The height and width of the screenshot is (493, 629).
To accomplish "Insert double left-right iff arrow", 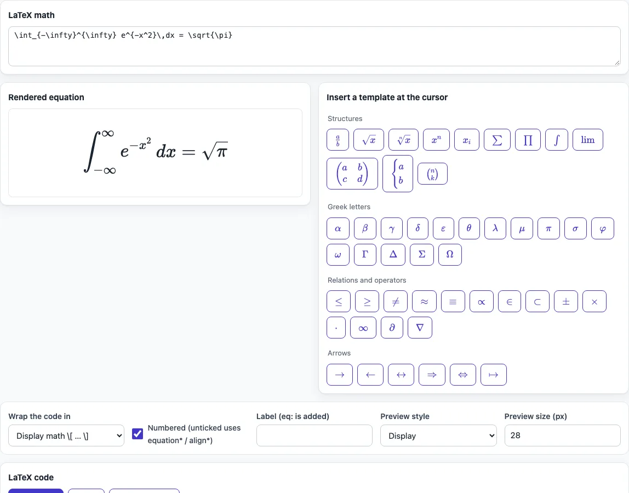I will tap(463, 375).
